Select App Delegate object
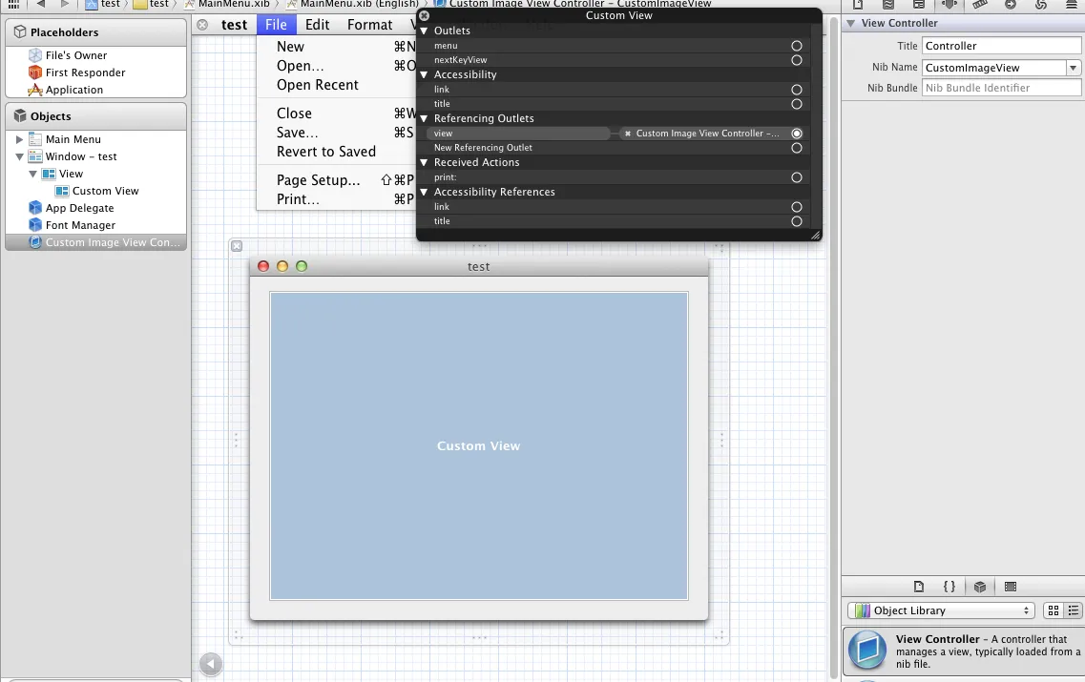 click(79, 208)
